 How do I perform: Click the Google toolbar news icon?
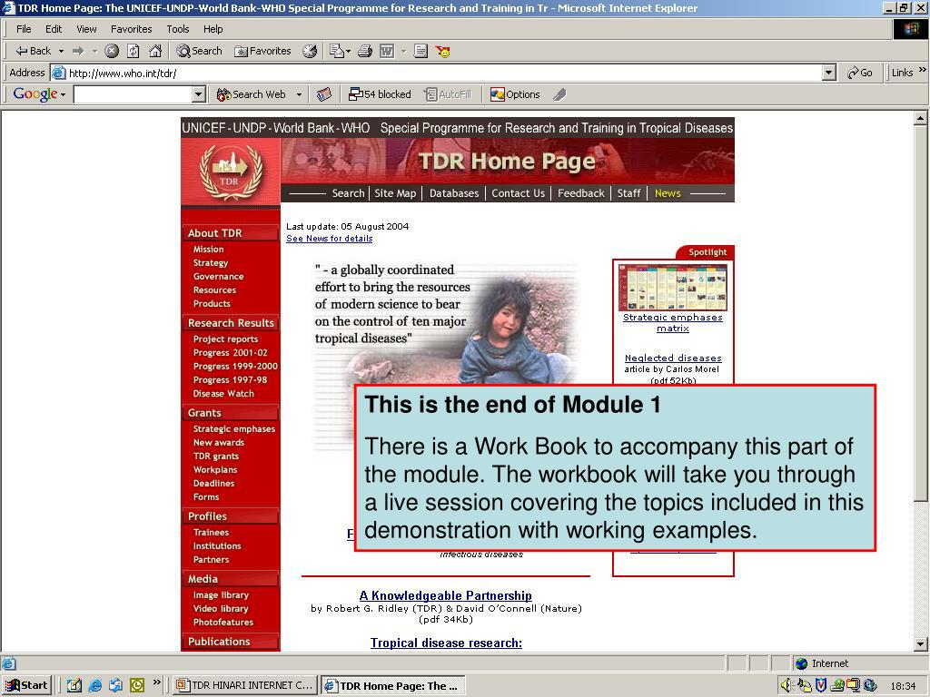pos(324,94)
